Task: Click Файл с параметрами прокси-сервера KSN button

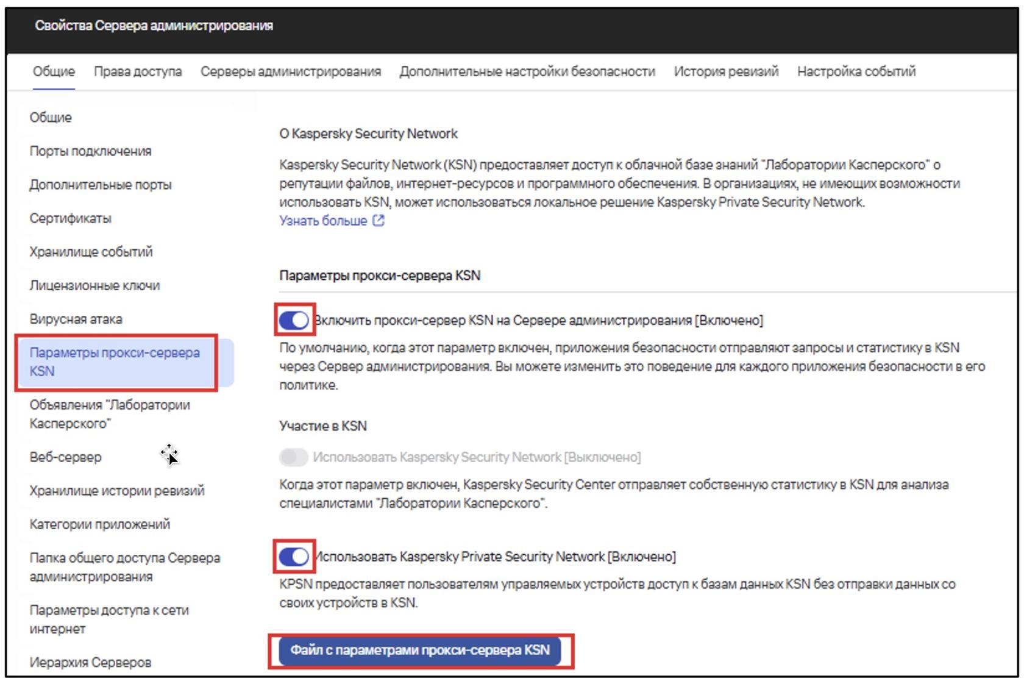Action: pos(420,651)
